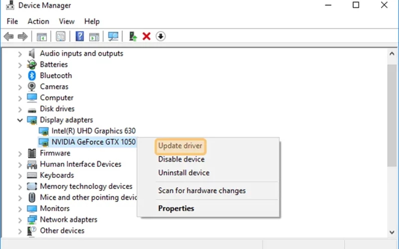Choose Uninstall device from context menu
The height and width of the screenshot is (249, 399).
click(184, 173)
